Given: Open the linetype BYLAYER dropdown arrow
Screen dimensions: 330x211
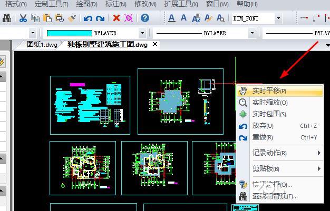Looking at the screenshot, I should pos(252,33).
